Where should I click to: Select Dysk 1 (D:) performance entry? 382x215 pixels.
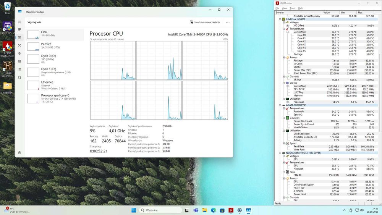coord(55,72)
